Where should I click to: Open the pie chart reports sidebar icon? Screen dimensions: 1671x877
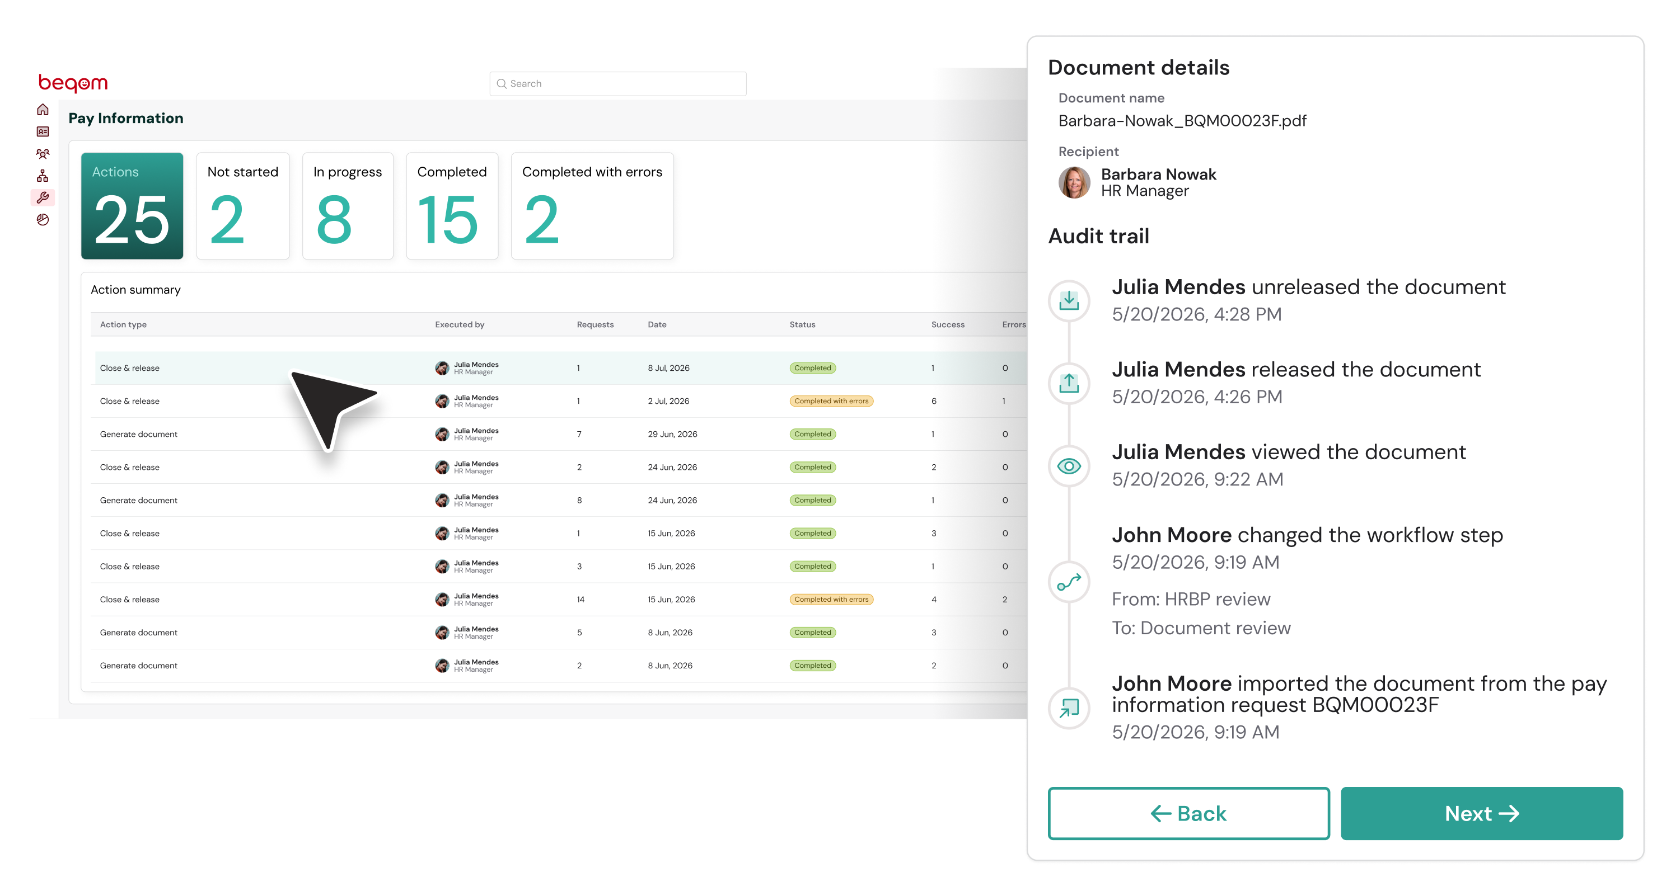pos(43,220)
